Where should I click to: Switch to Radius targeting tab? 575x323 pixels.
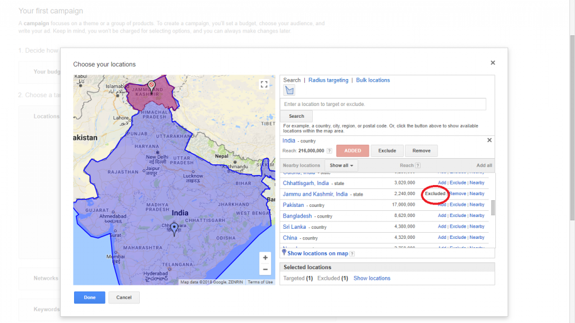click(328, 80)
